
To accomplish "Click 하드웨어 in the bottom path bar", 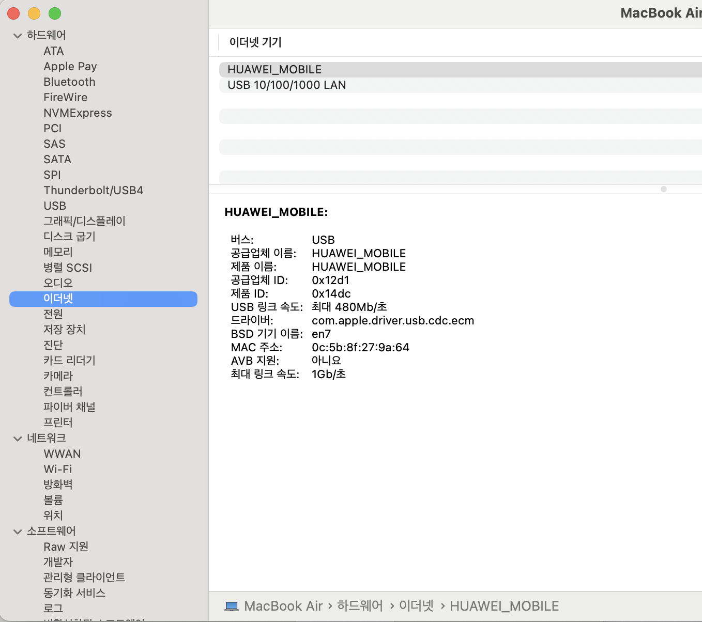I will click(360, 605).
